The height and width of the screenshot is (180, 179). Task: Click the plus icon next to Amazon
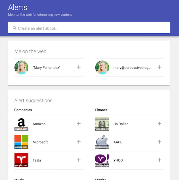point(79,124)
